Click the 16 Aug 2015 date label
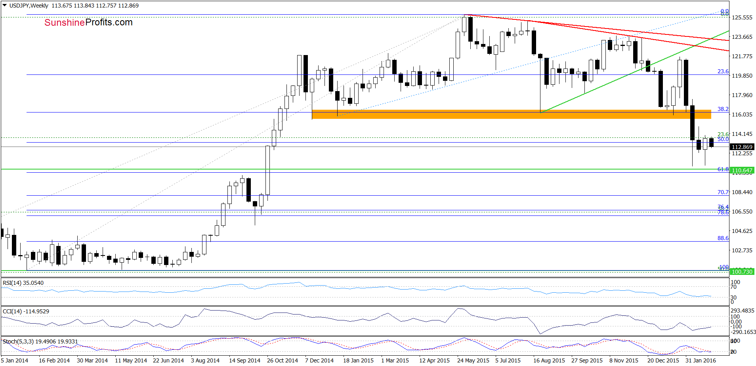 (549, 360)
